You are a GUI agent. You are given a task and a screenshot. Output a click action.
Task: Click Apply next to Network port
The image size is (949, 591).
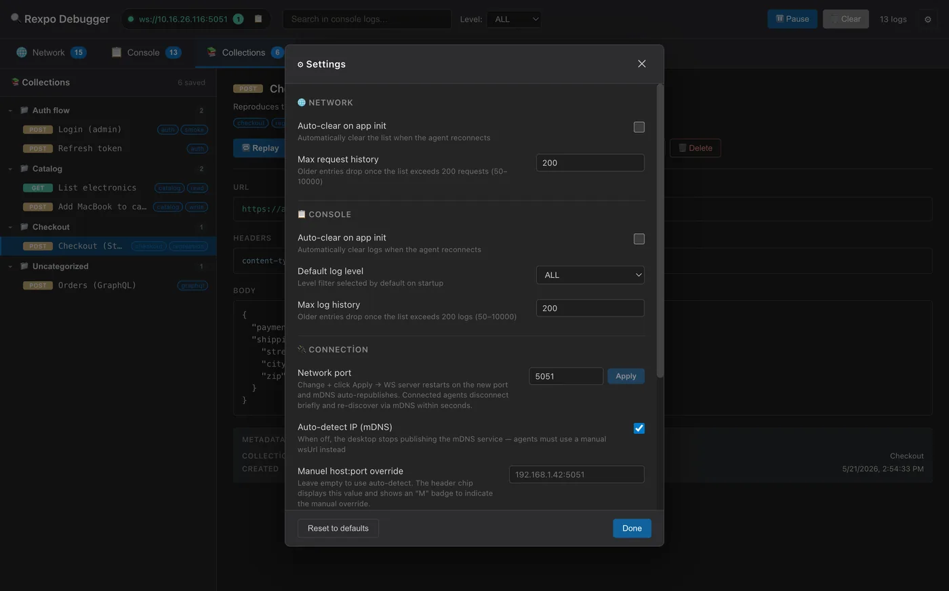626,376
